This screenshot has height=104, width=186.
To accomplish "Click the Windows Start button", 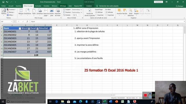I will tap(3, 101).
